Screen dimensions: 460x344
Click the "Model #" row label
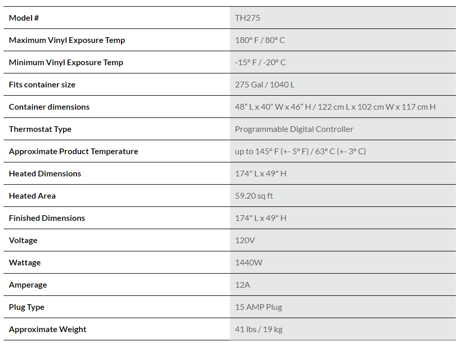point(24,18)
